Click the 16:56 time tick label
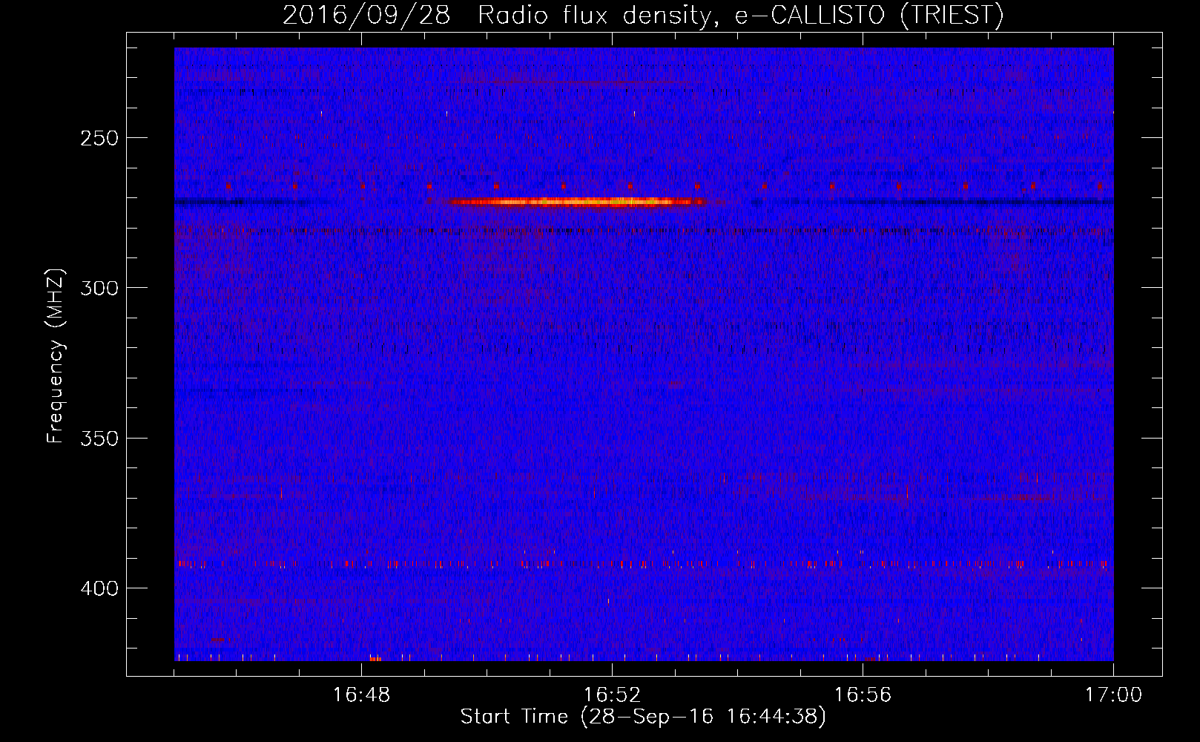The height and width of the screenshot is (742, 1200). point(863,695)
